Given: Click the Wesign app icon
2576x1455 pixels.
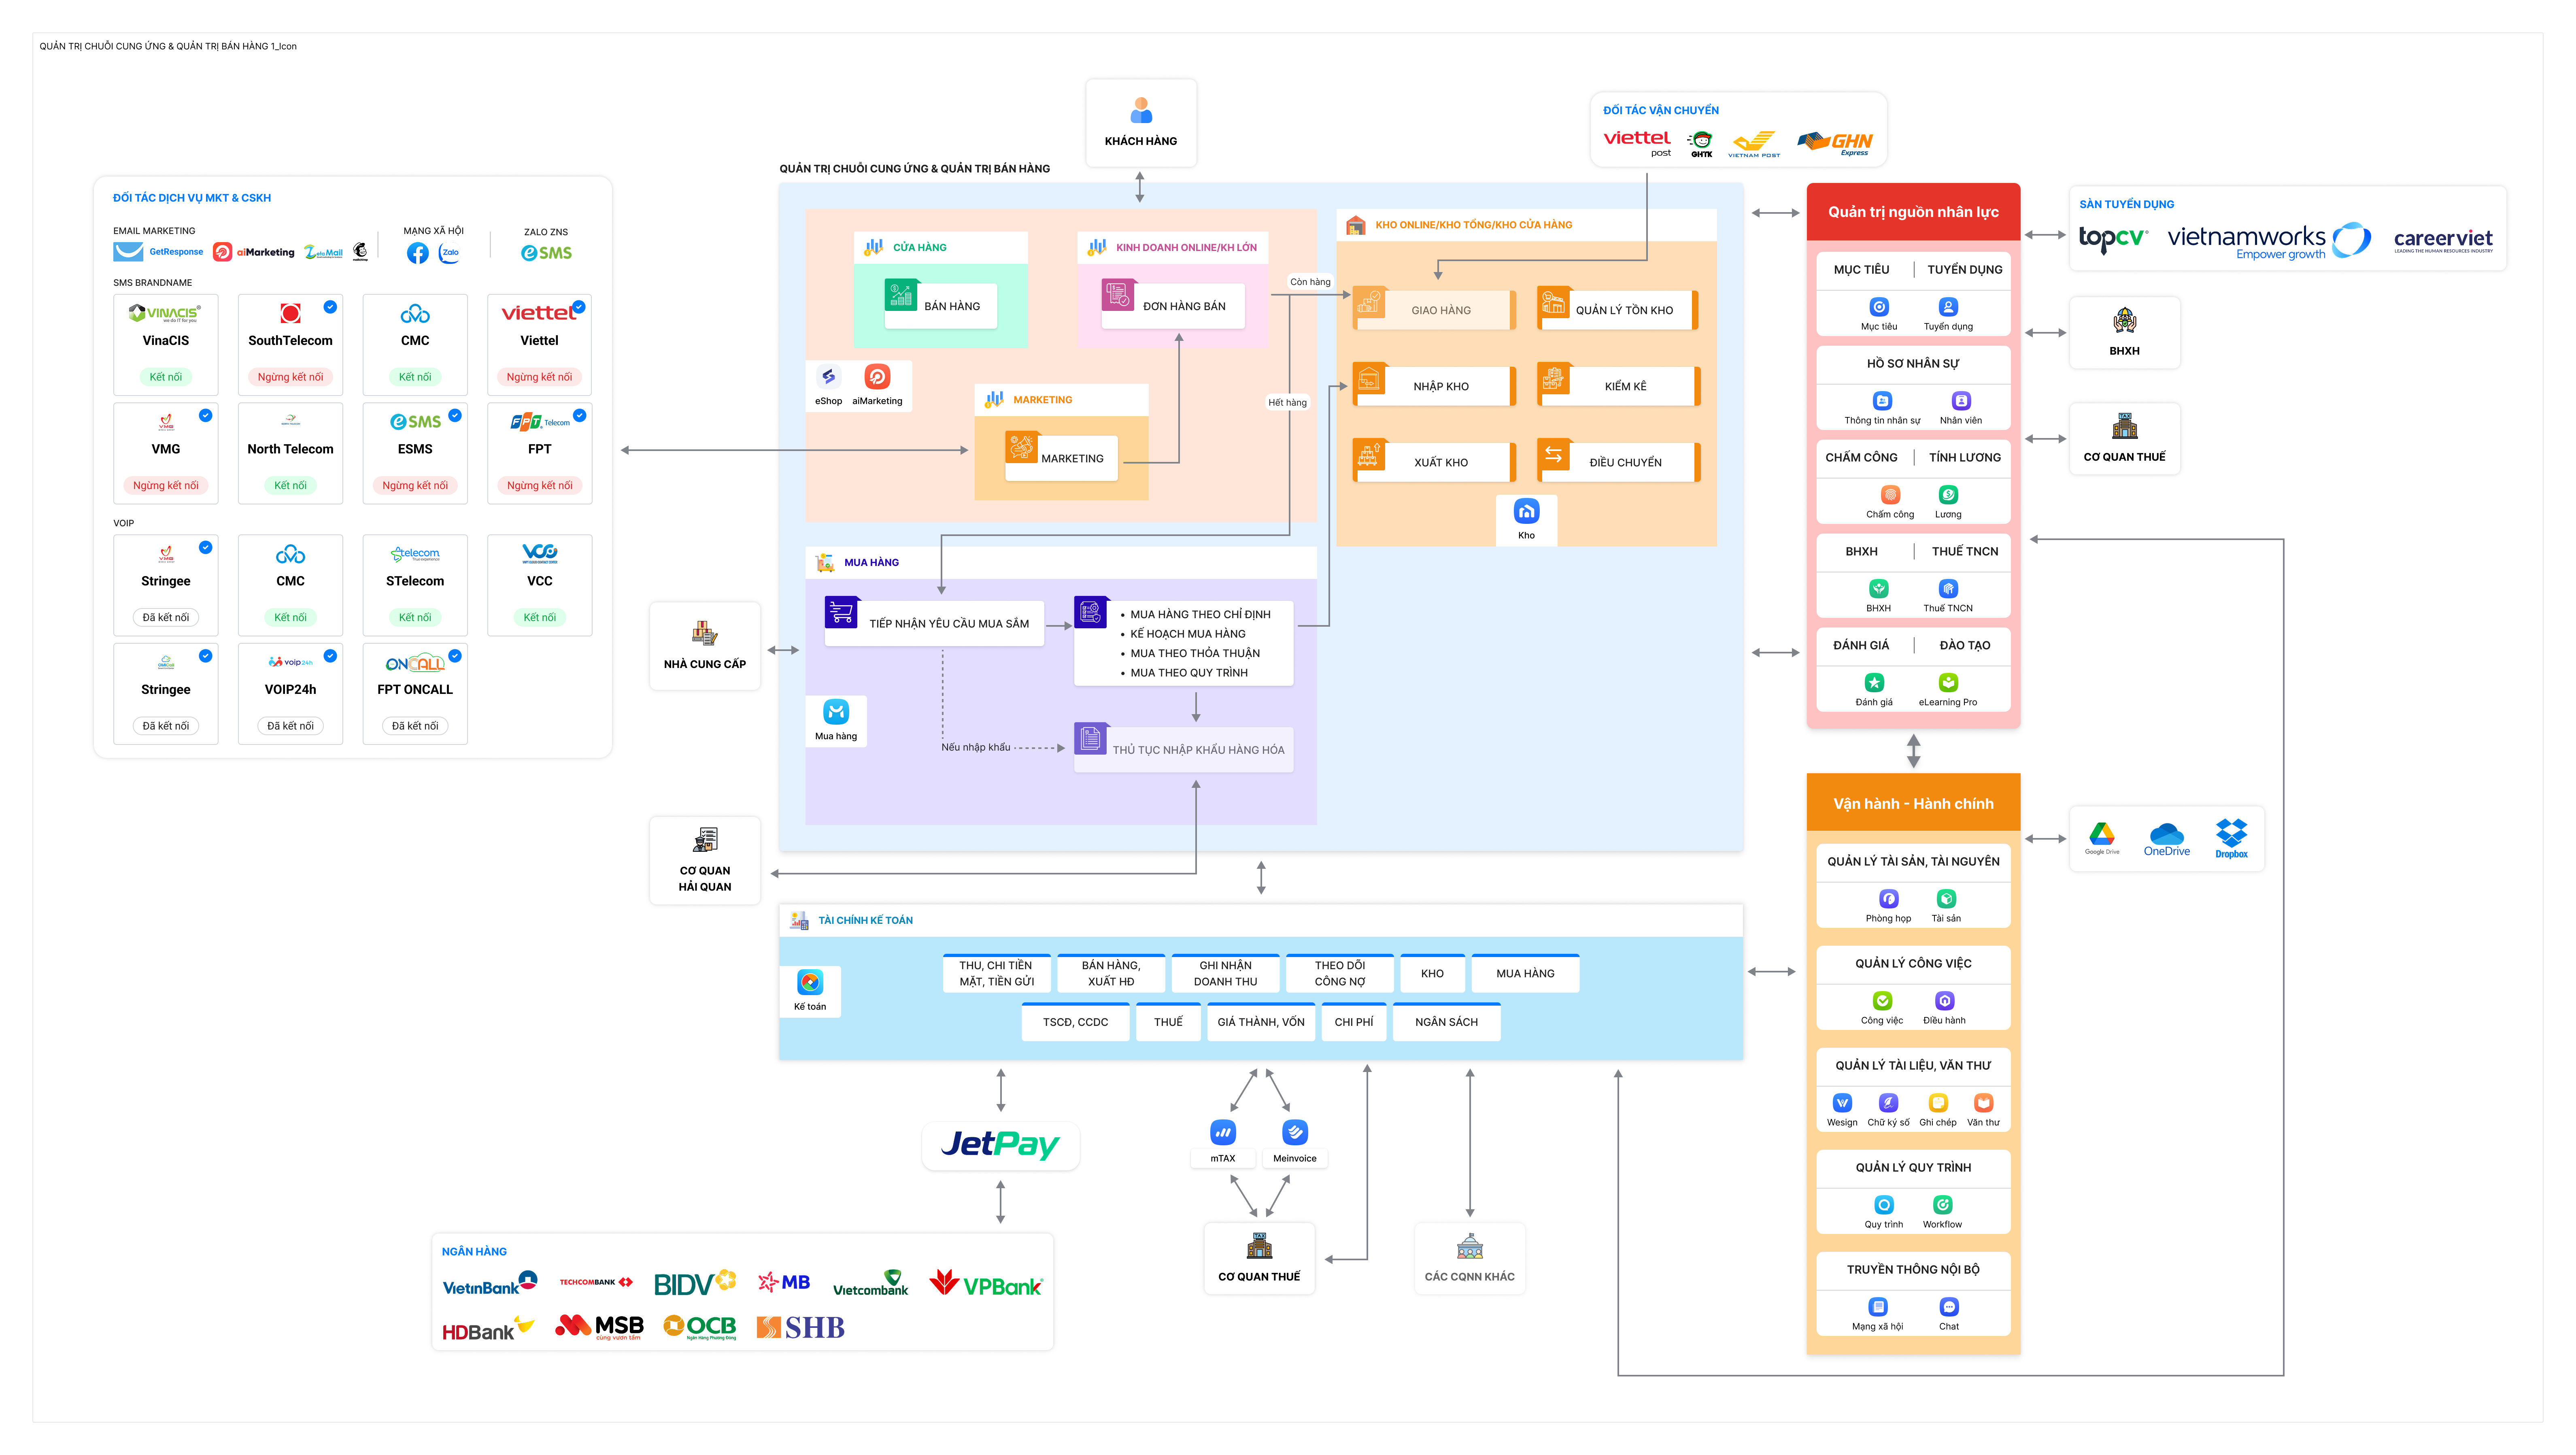Looking at the screenshot, I should point(1842,1103).
